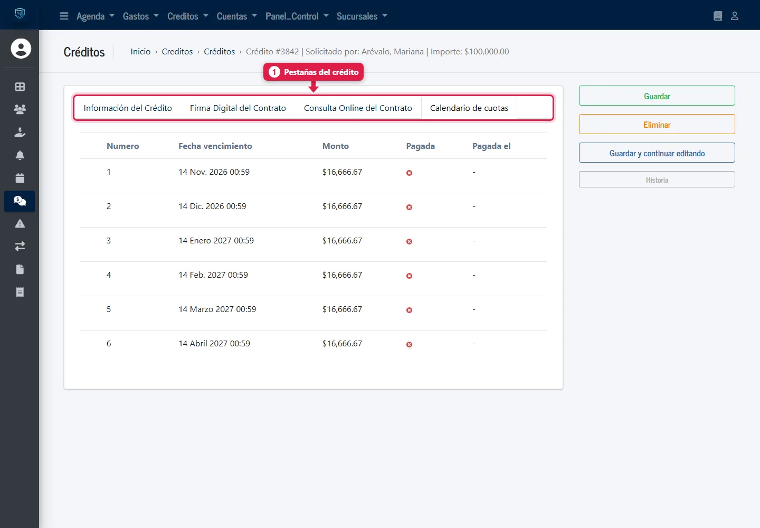Toggle the hamburger menu icon

(x=64, y=16)
